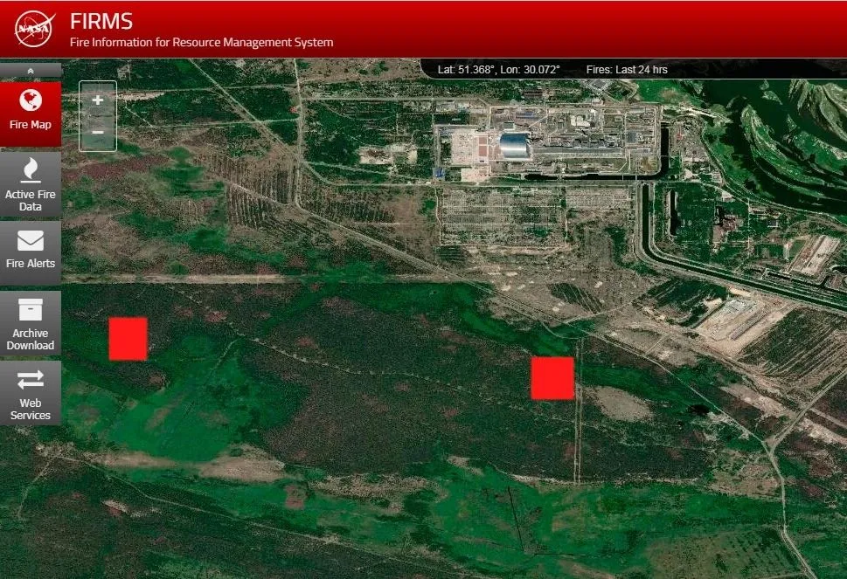
Task: Zoom out with the minus button
Action: pyautogui.click(x=98, y=133)
